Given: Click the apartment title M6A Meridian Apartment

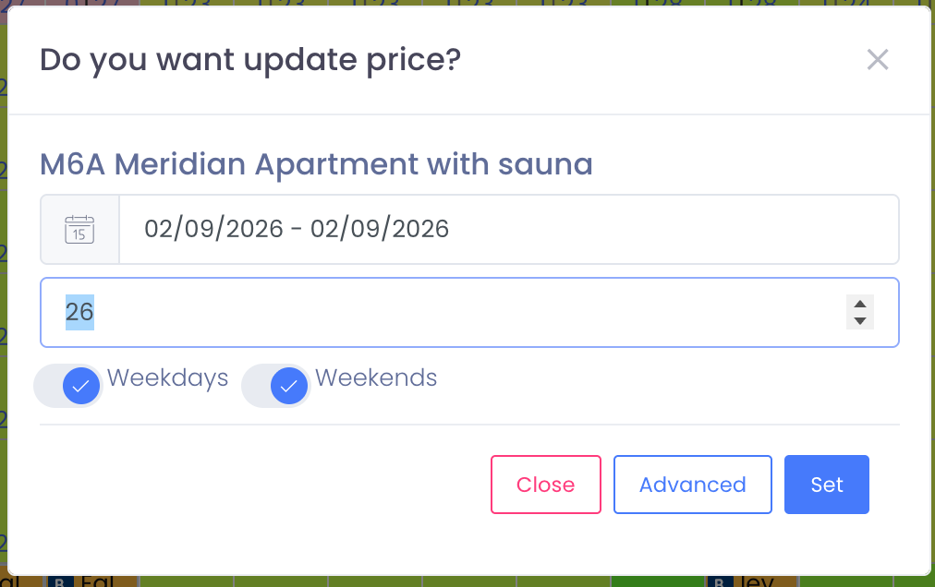Looking at the screenshot, I should (315, 164).
